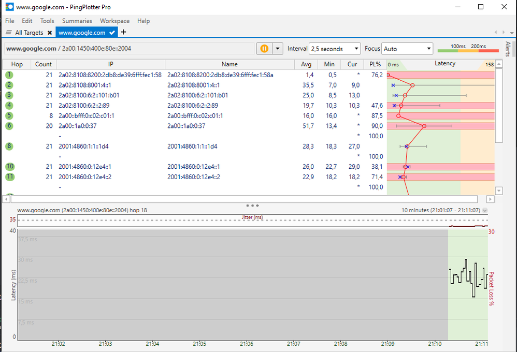This screenshot has height=352, width=517.
Task: Select the www.google.com tab
Action: point(82,33)
